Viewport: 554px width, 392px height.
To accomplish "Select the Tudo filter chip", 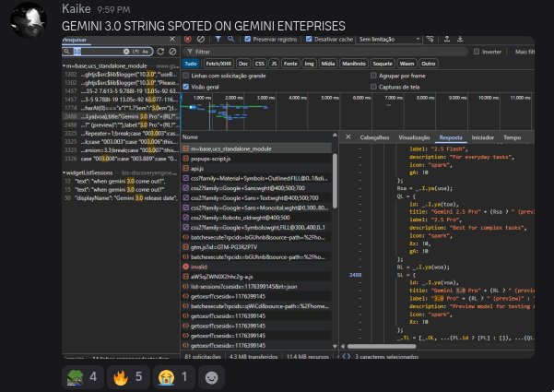I will pyautogui.click(x=191, y=64).
